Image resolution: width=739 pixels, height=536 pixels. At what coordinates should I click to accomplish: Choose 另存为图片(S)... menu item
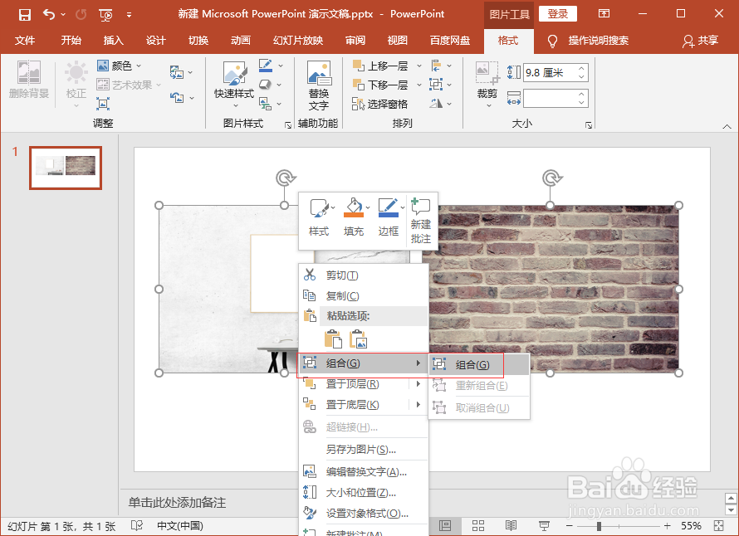point(364,450)
